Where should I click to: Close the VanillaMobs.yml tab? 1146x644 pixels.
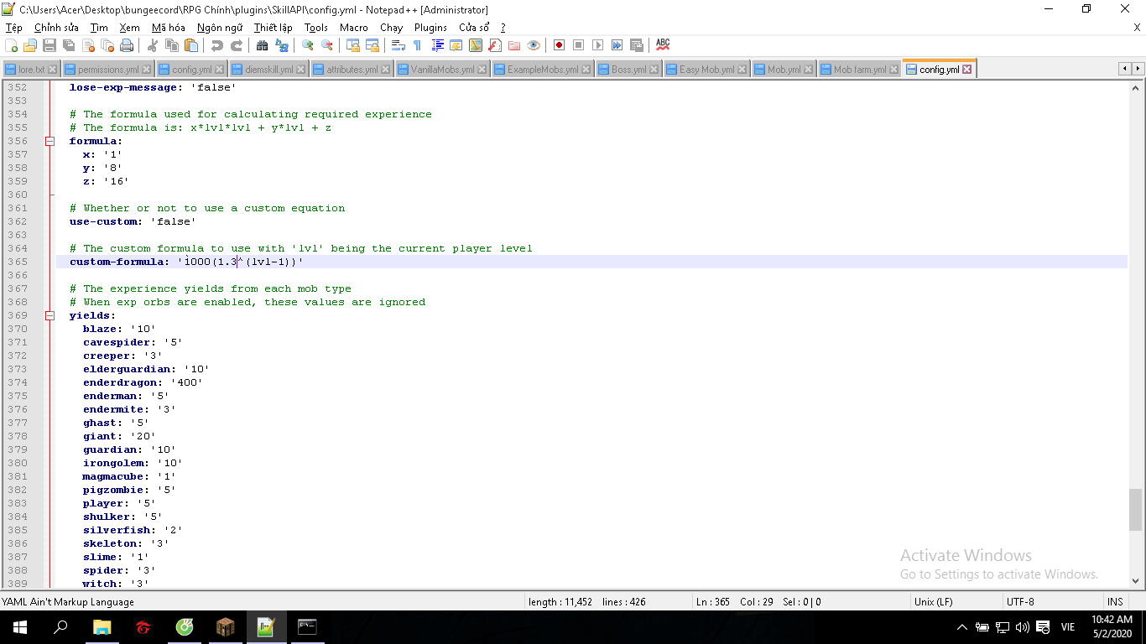(482, 70)
